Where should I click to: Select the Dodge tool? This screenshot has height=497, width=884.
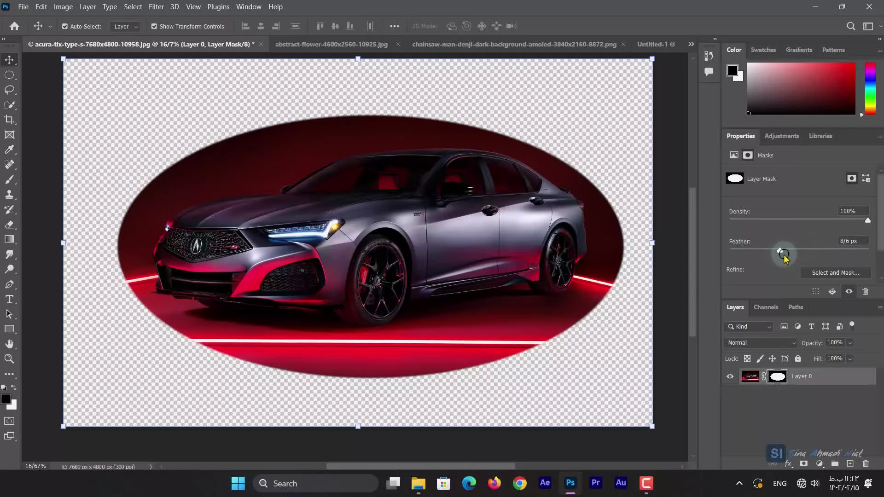click(9, 269)
